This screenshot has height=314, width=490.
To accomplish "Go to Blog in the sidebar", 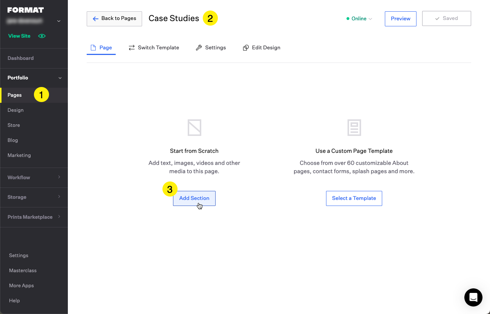I will (13, 140).
